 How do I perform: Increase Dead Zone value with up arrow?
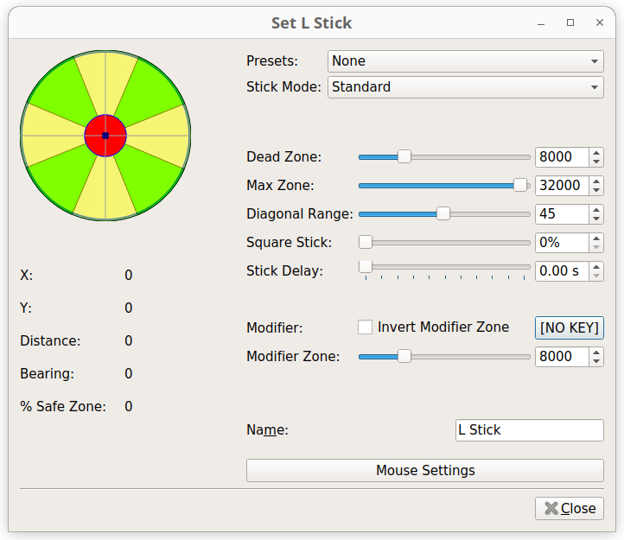[x=596, y=153]
